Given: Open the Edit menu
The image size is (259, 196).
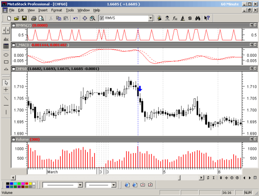Looking at the screenshot, I should tap(21, 10).
